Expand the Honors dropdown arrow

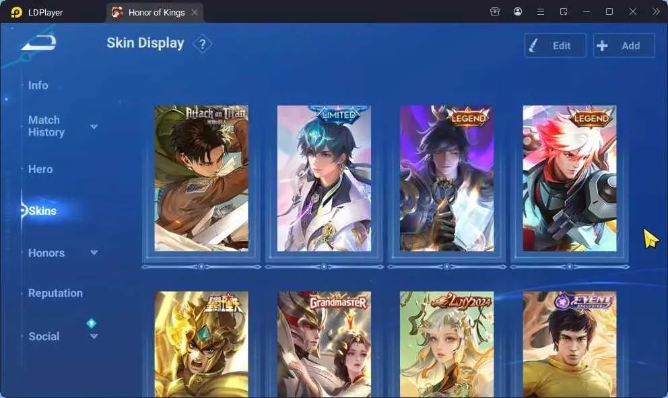pos(94,253)
